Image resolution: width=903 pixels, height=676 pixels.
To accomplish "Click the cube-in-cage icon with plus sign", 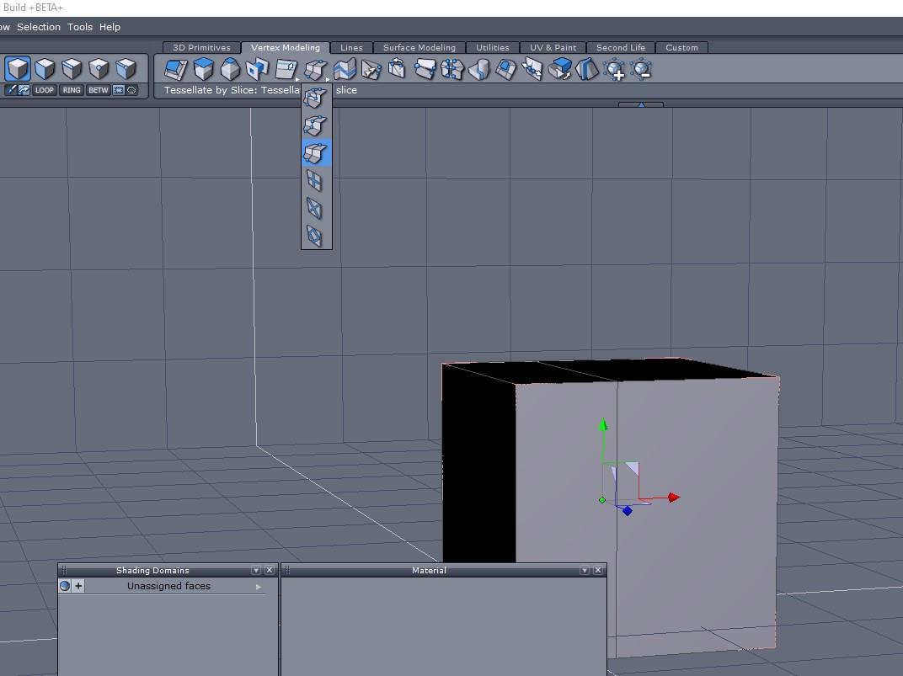I will 615,70.
